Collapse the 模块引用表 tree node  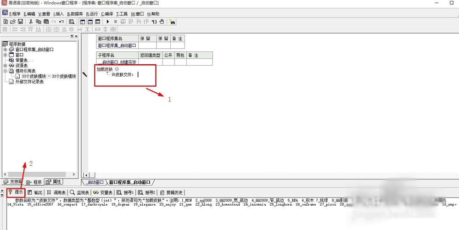pos(5,71)
